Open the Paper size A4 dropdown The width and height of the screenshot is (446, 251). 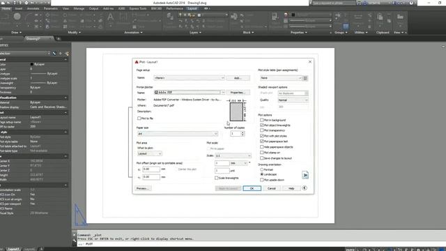178,134
